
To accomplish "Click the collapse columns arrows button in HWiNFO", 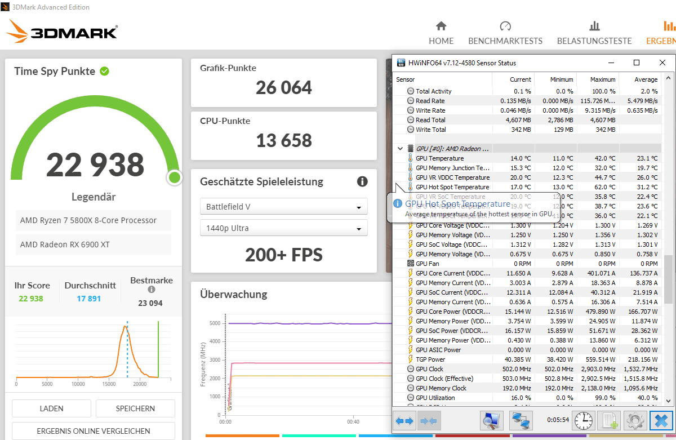I will click(x=429, y=420).
